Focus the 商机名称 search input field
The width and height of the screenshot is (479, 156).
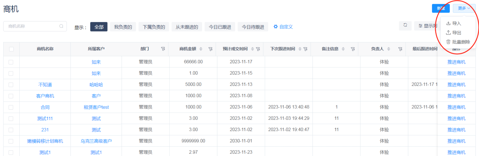[35, 26]
